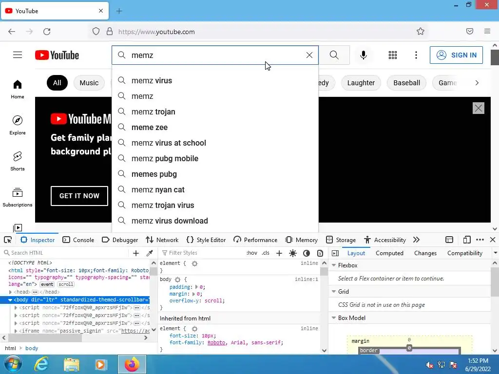Expand the head element node
The image size is (499, 374).
[x=10, y=292]
